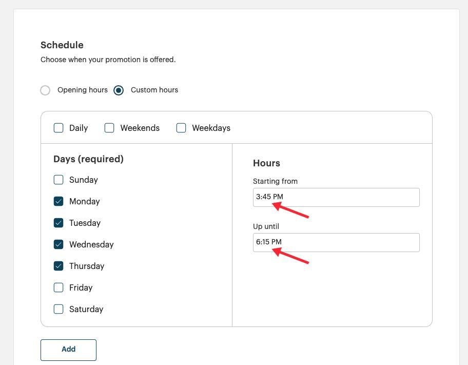Click the "Up until" field label
Image resolution: width=468 pixels, height=365 pixels.
coord(266,226)
